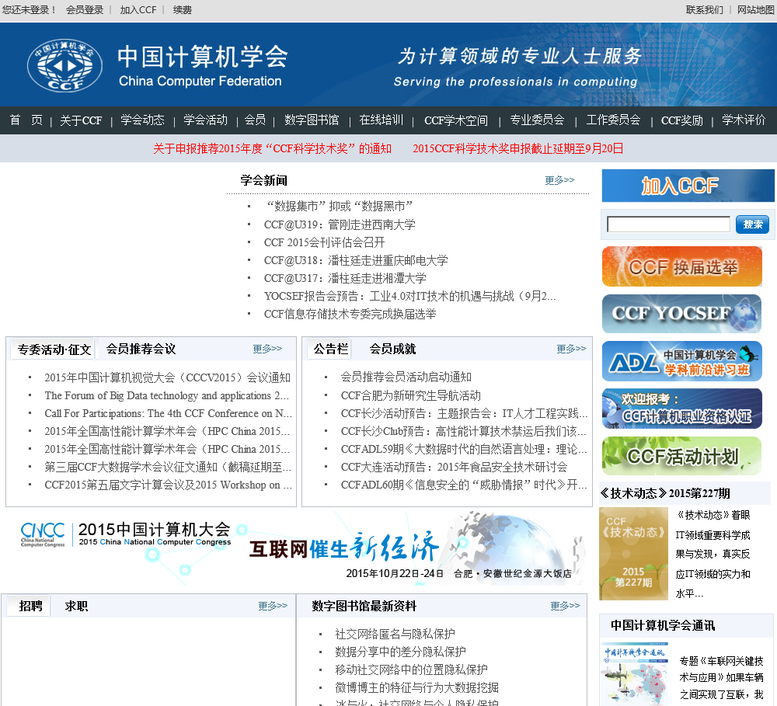
Task: Click the 搜索 button
Action: coord(752,224)
